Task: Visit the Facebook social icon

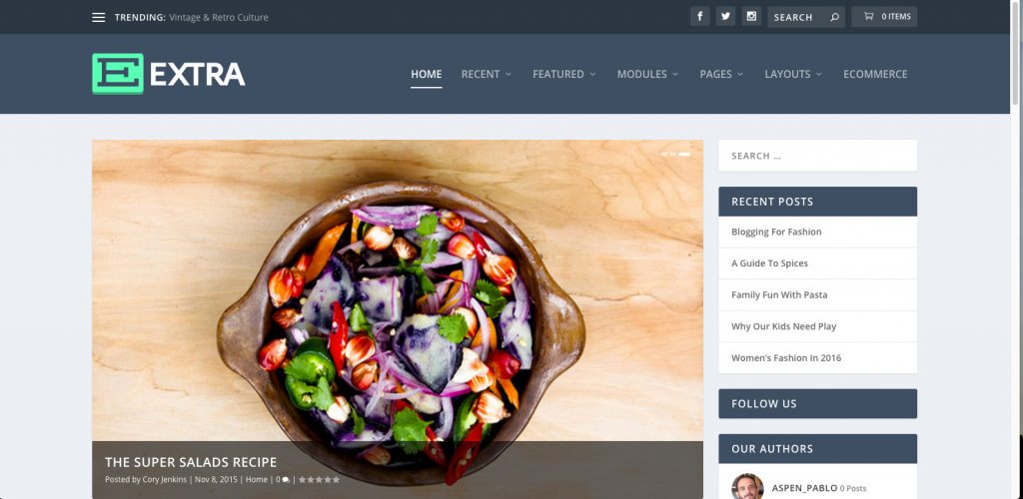Action: 700,17
